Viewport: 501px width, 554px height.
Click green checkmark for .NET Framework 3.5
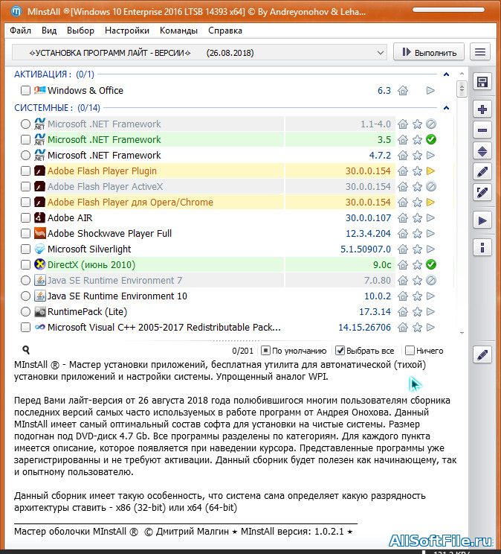(431, 139)
